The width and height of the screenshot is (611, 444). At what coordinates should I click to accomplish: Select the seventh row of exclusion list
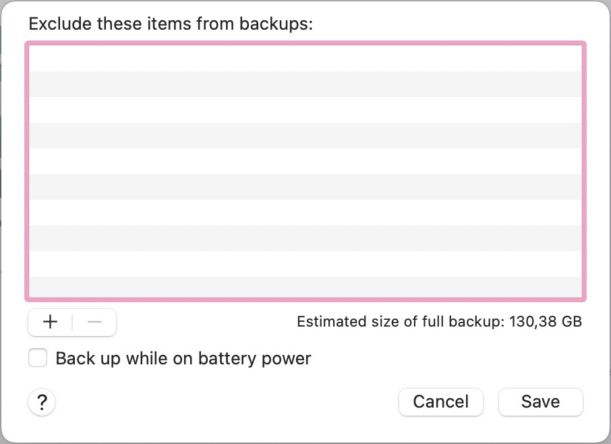click(305, 212)
